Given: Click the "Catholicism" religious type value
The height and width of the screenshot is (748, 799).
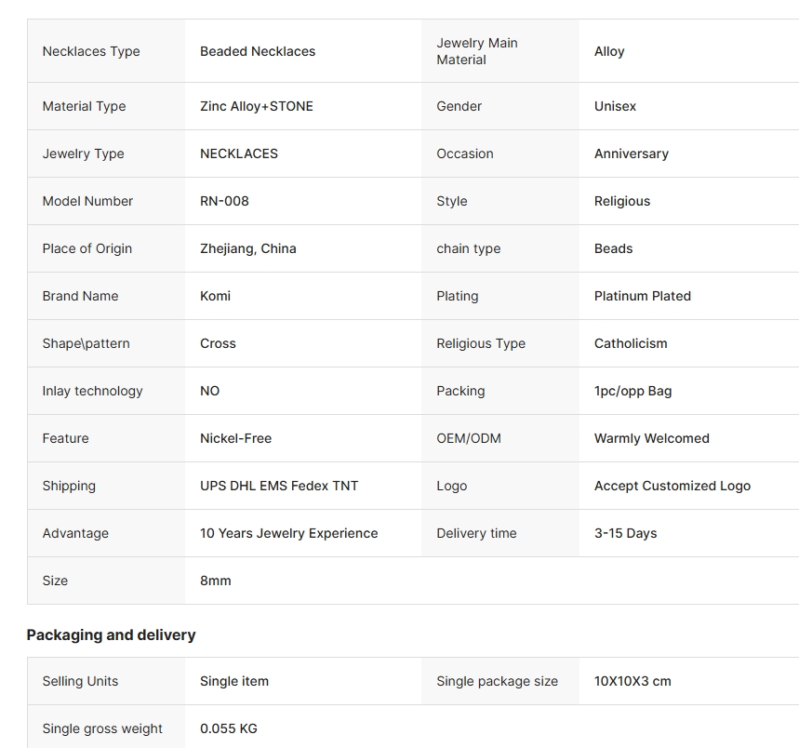Looking at the screenshot, I should [631, 343].
